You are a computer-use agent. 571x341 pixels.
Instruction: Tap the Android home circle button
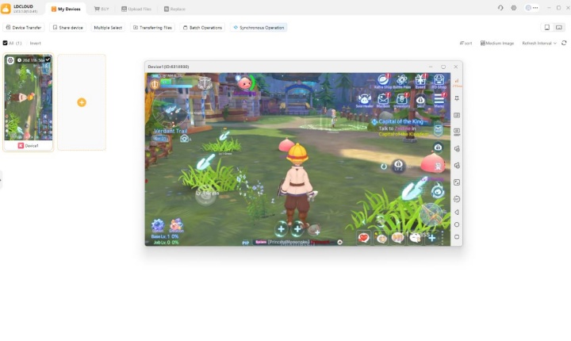tap(457, 224)
